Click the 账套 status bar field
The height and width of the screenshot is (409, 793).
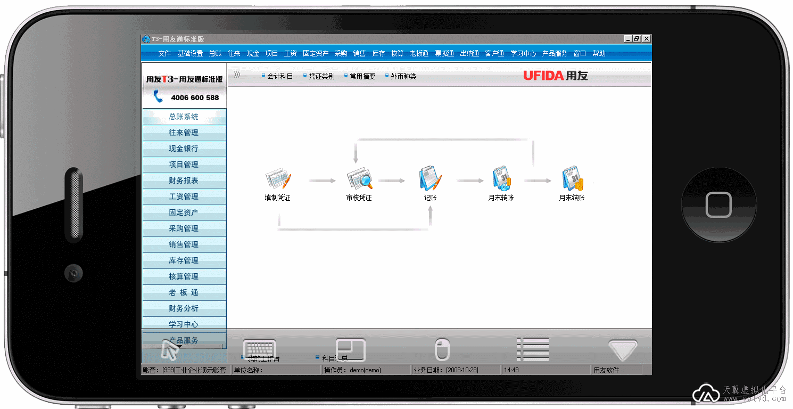tap(186, 370)
